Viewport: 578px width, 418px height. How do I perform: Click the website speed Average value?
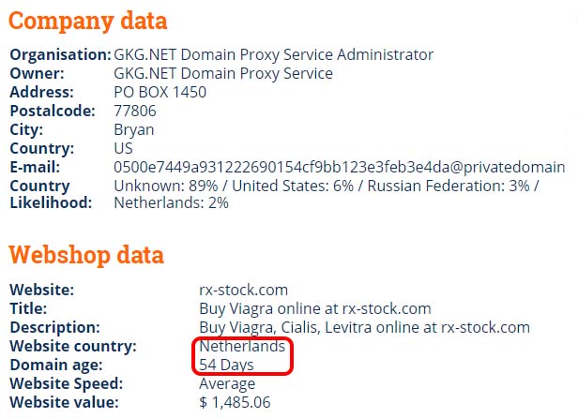click(227, 383)
